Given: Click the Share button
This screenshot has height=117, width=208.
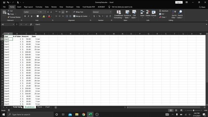Looking at the screenshot, I should 202,7.
